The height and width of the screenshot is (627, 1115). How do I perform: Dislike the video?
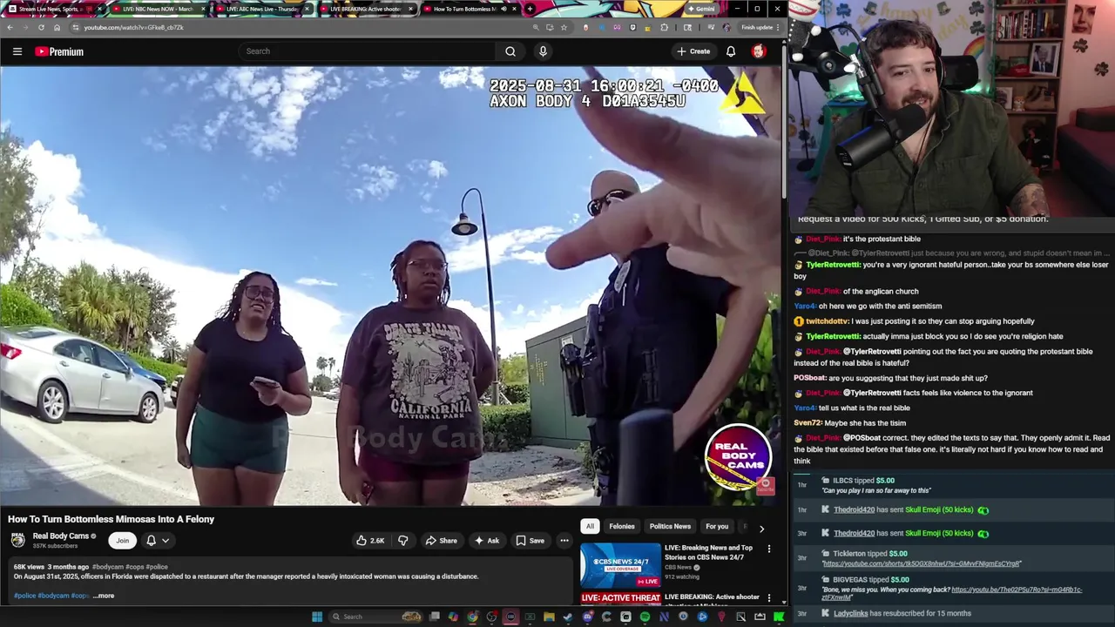pos(402,541)
